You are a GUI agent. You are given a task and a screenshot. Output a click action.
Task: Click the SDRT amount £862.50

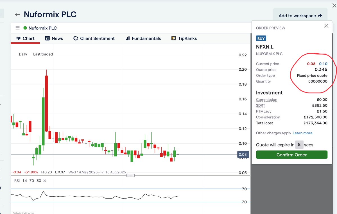click(320, 105)
